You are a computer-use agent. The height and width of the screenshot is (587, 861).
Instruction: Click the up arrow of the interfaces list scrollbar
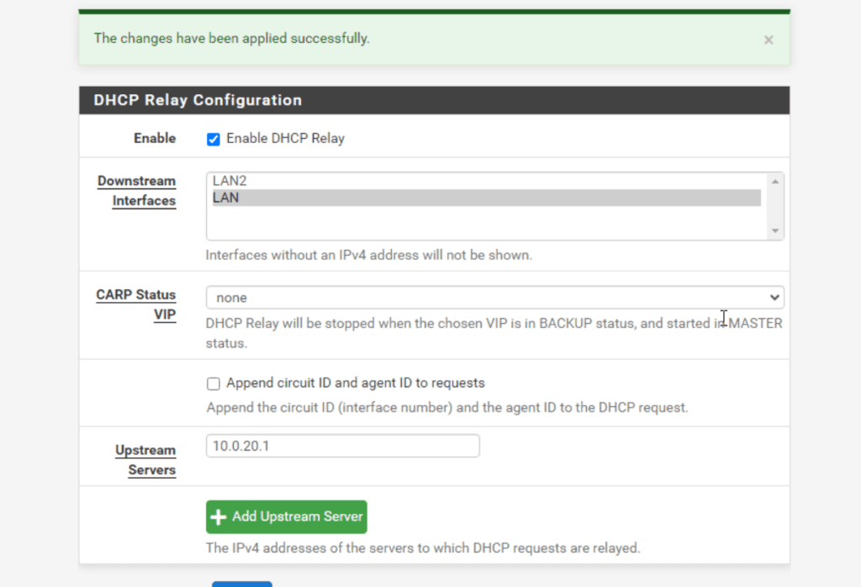[775, 182]
